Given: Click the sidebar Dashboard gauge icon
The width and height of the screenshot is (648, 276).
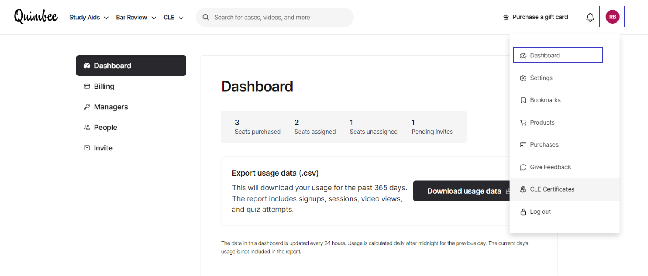Looking at the screenshot, I should point(87,66).
